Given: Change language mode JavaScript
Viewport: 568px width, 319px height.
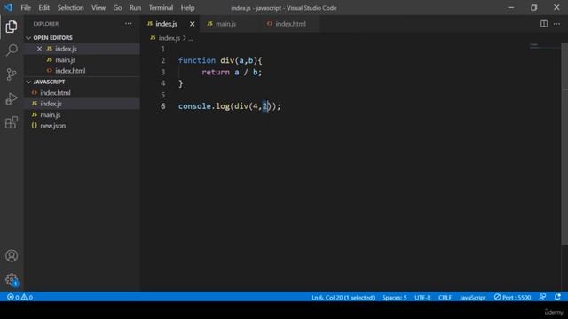Looking at the screenshot, I should tap(472, 298).
